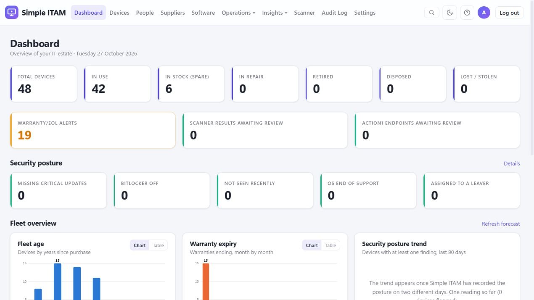Click the Simple ITAM logo icon
This screenshot has width=534, height=300.
pos(12,13)
